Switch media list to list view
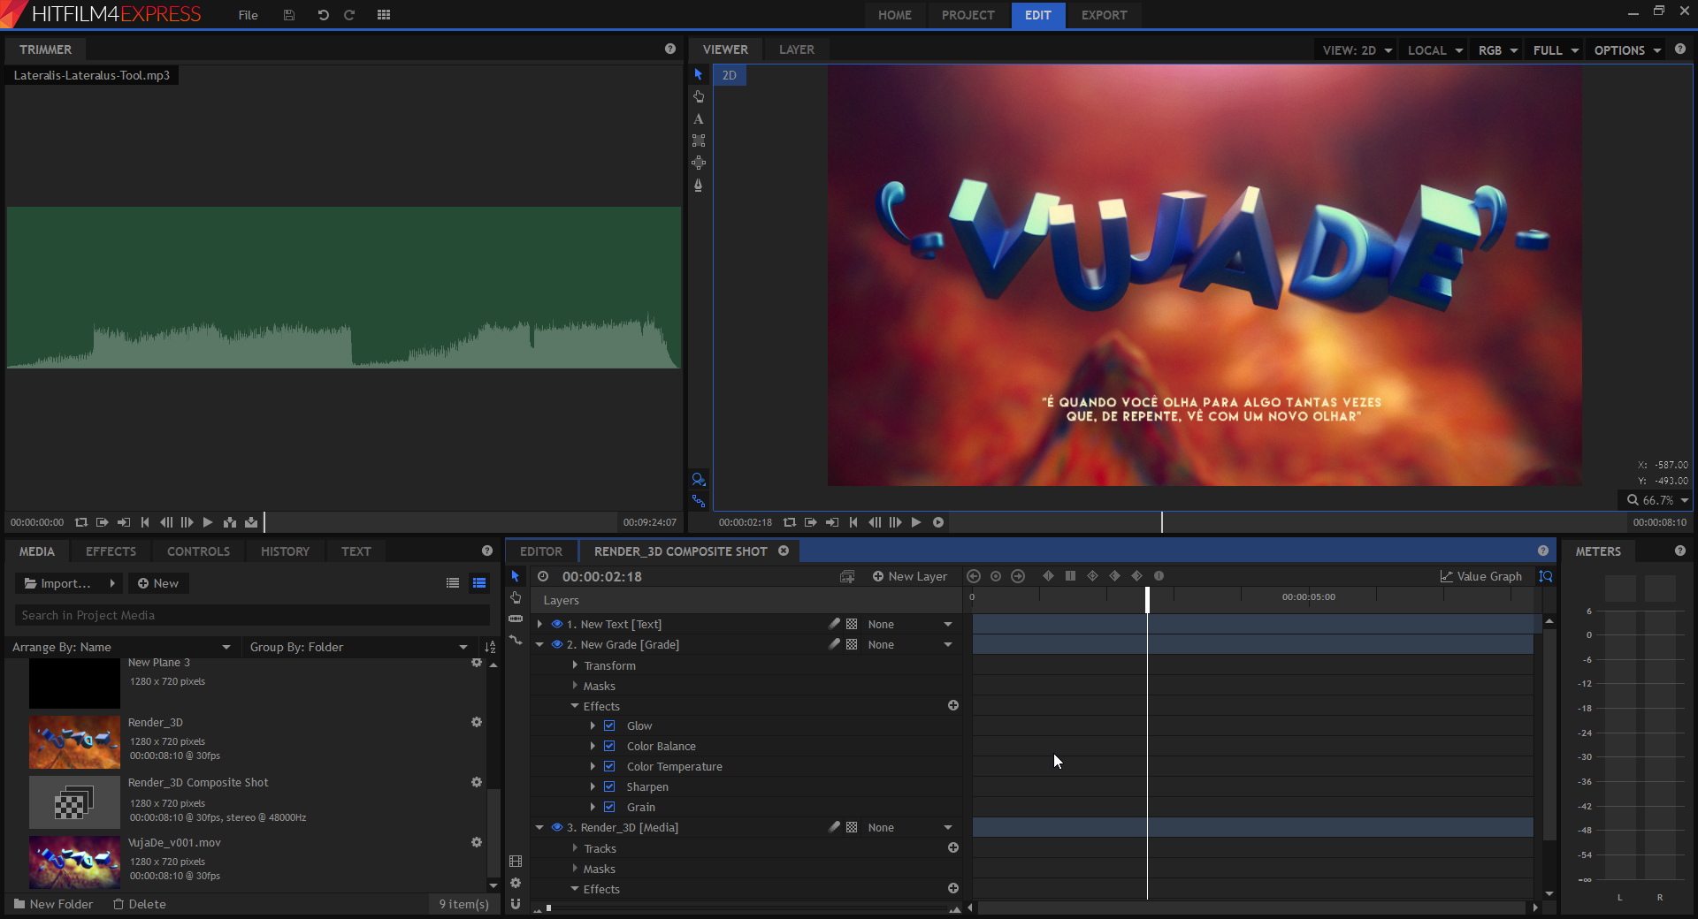This screenshot has width=1698, height=919. coord(453,583)
